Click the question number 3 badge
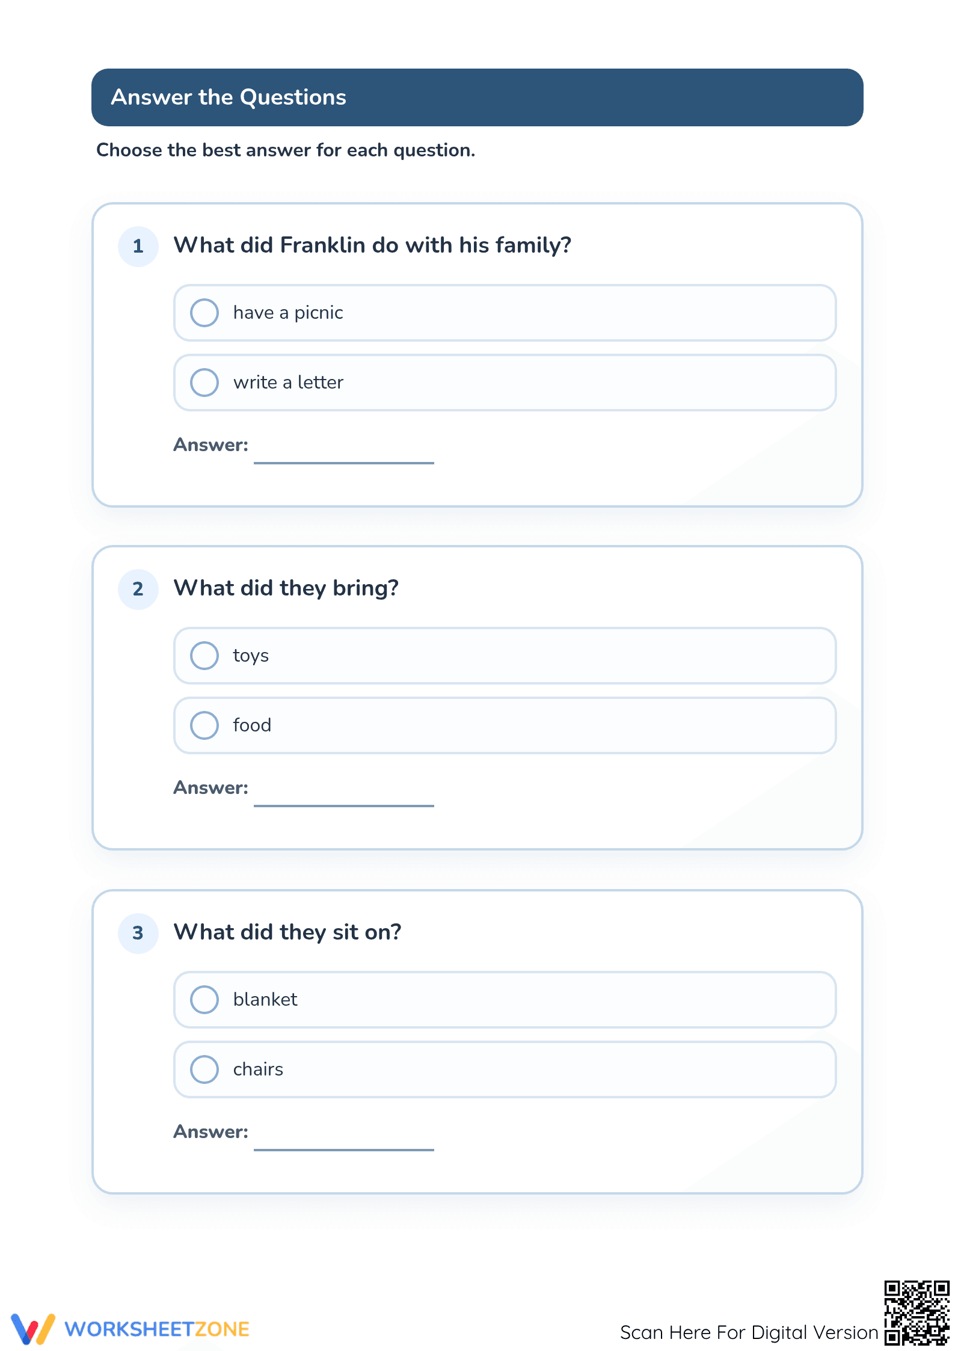Screen dimensions: 955x1351 pyautogui.click(x=138, y=933)
